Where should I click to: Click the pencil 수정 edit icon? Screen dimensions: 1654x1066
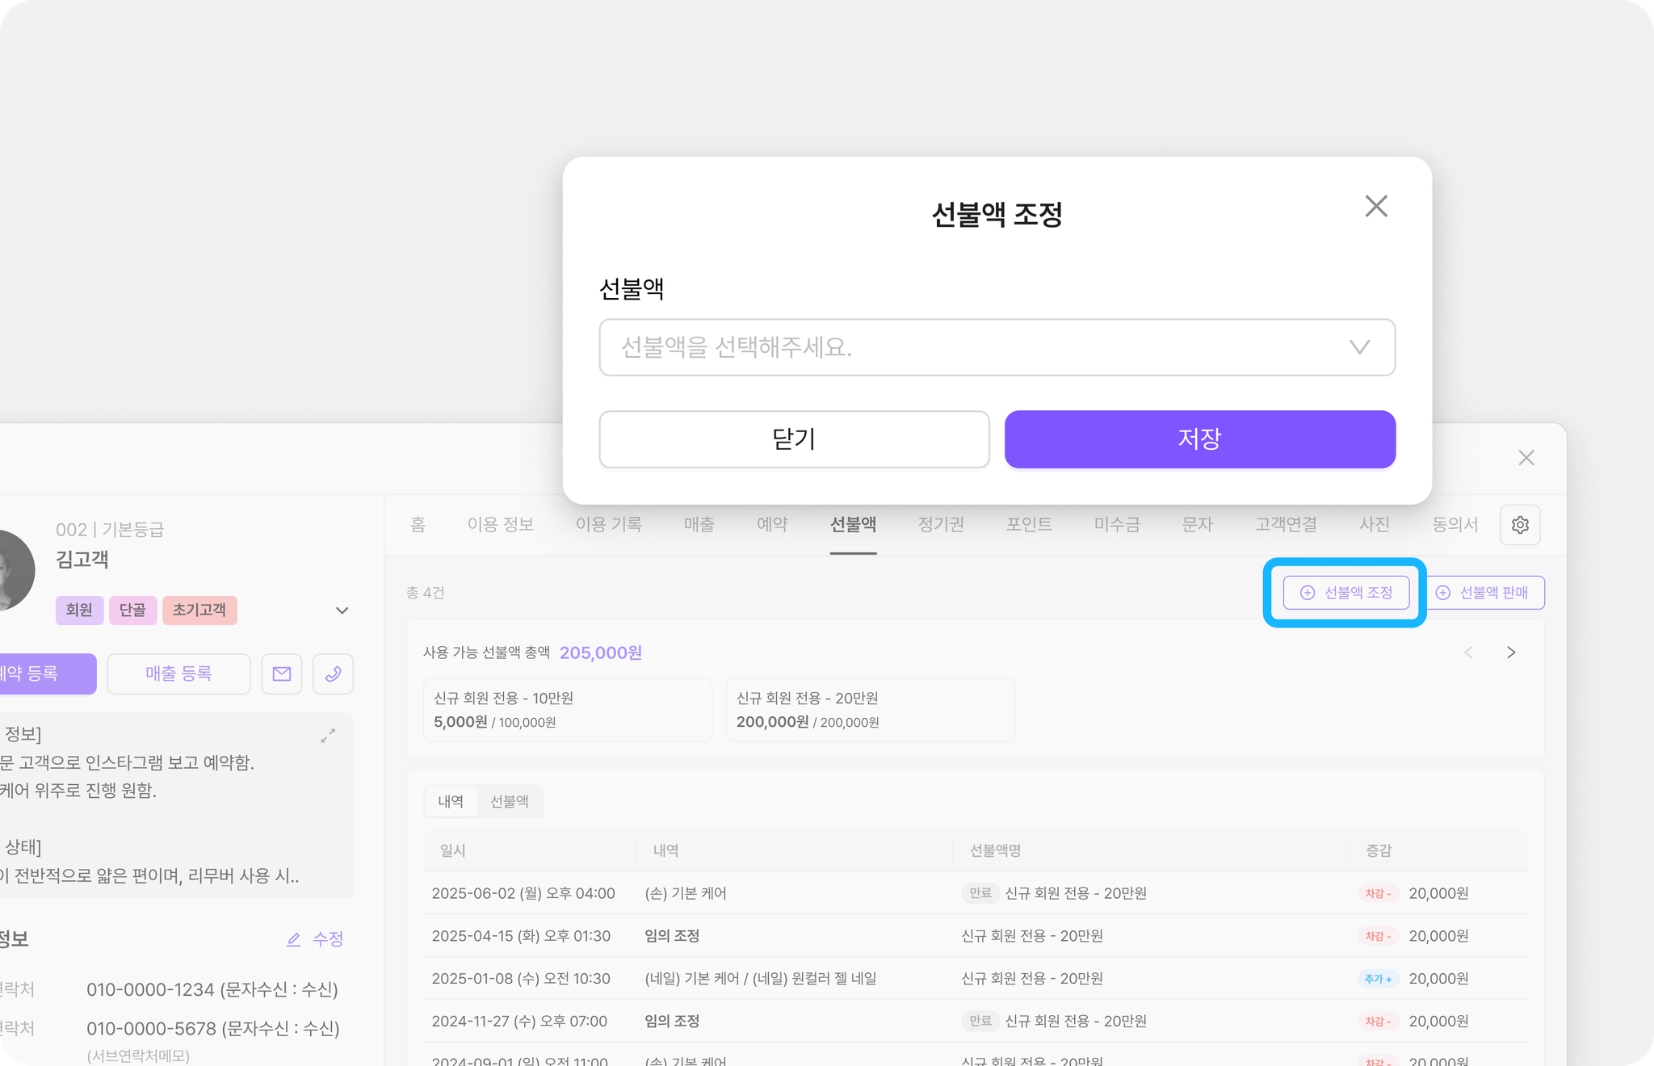pyautogui.click(x=294, y=939)
